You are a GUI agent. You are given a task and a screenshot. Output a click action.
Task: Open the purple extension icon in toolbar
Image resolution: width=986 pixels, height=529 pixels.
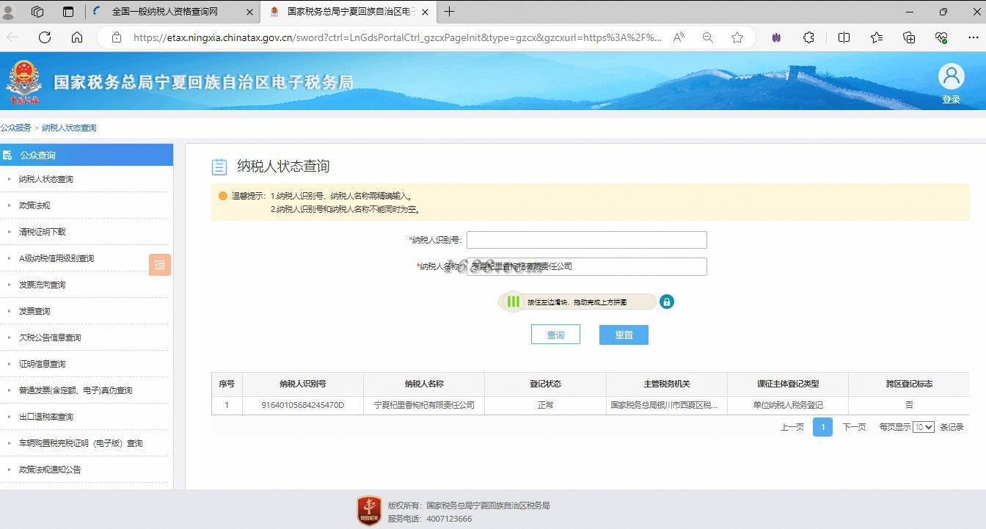point(776,37)
